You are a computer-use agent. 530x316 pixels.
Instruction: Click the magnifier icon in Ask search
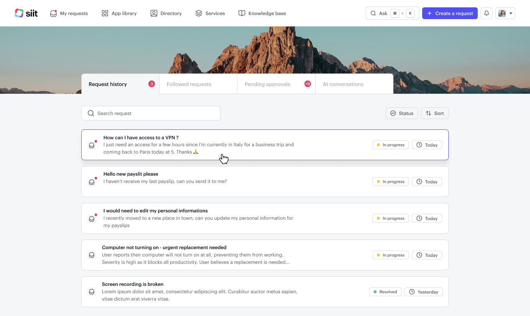point(373,13)
